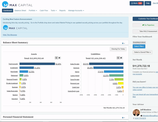Click the zillow tip link

pos(145,88)
